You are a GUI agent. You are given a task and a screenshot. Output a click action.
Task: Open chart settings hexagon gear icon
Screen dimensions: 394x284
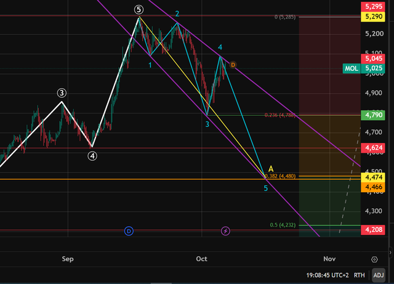pyautogui.click(x=374, y=259)
